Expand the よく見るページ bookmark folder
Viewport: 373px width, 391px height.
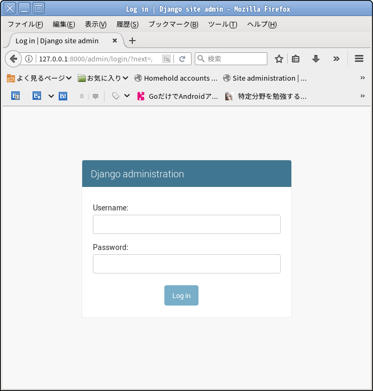click(39, 79)
